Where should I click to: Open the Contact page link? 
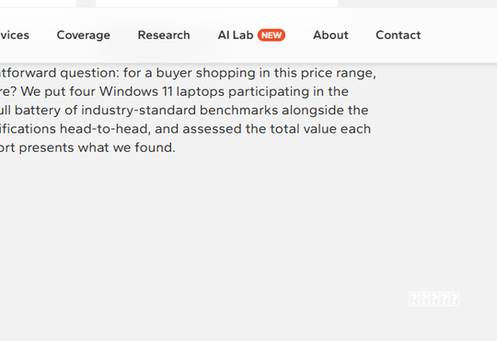399,35
